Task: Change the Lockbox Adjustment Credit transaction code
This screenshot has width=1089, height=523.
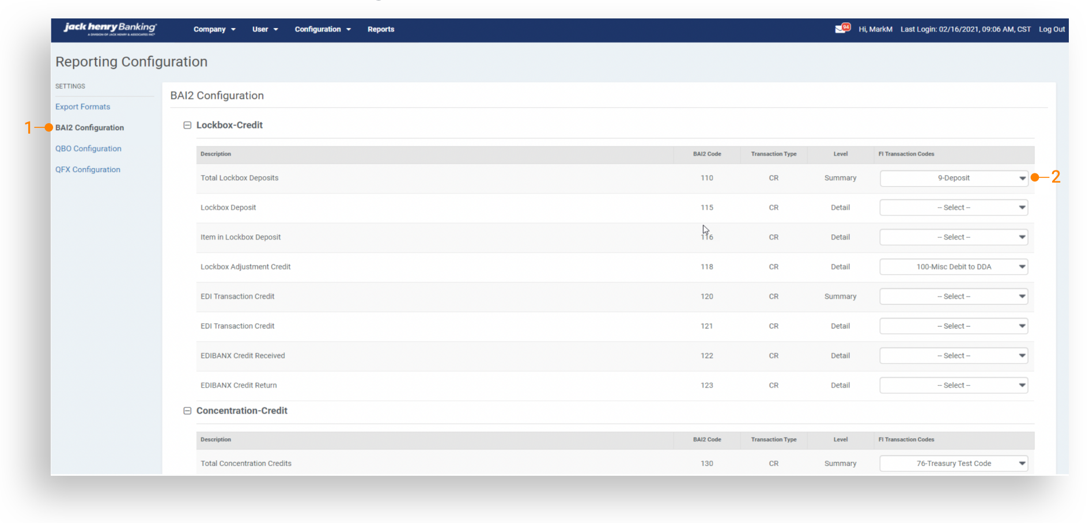Action: pyautogui.click(x=954, y=267)
